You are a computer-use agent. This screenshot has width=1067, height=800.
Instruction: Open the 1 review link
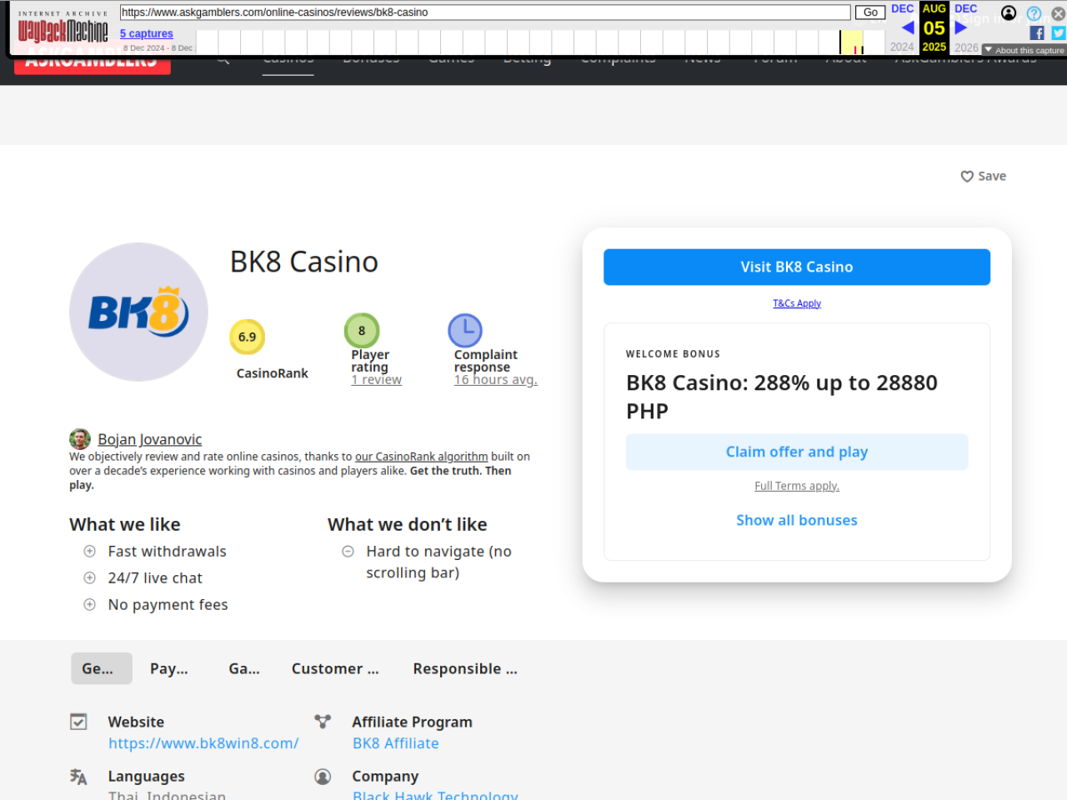(377, 380)
